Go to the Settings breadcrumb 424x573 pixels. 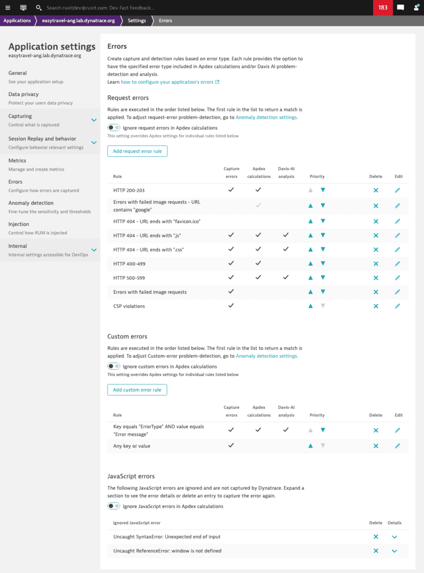pos(137,20)
